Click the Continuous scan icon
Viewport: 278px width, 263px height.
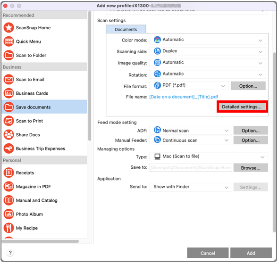pos(157,140)
